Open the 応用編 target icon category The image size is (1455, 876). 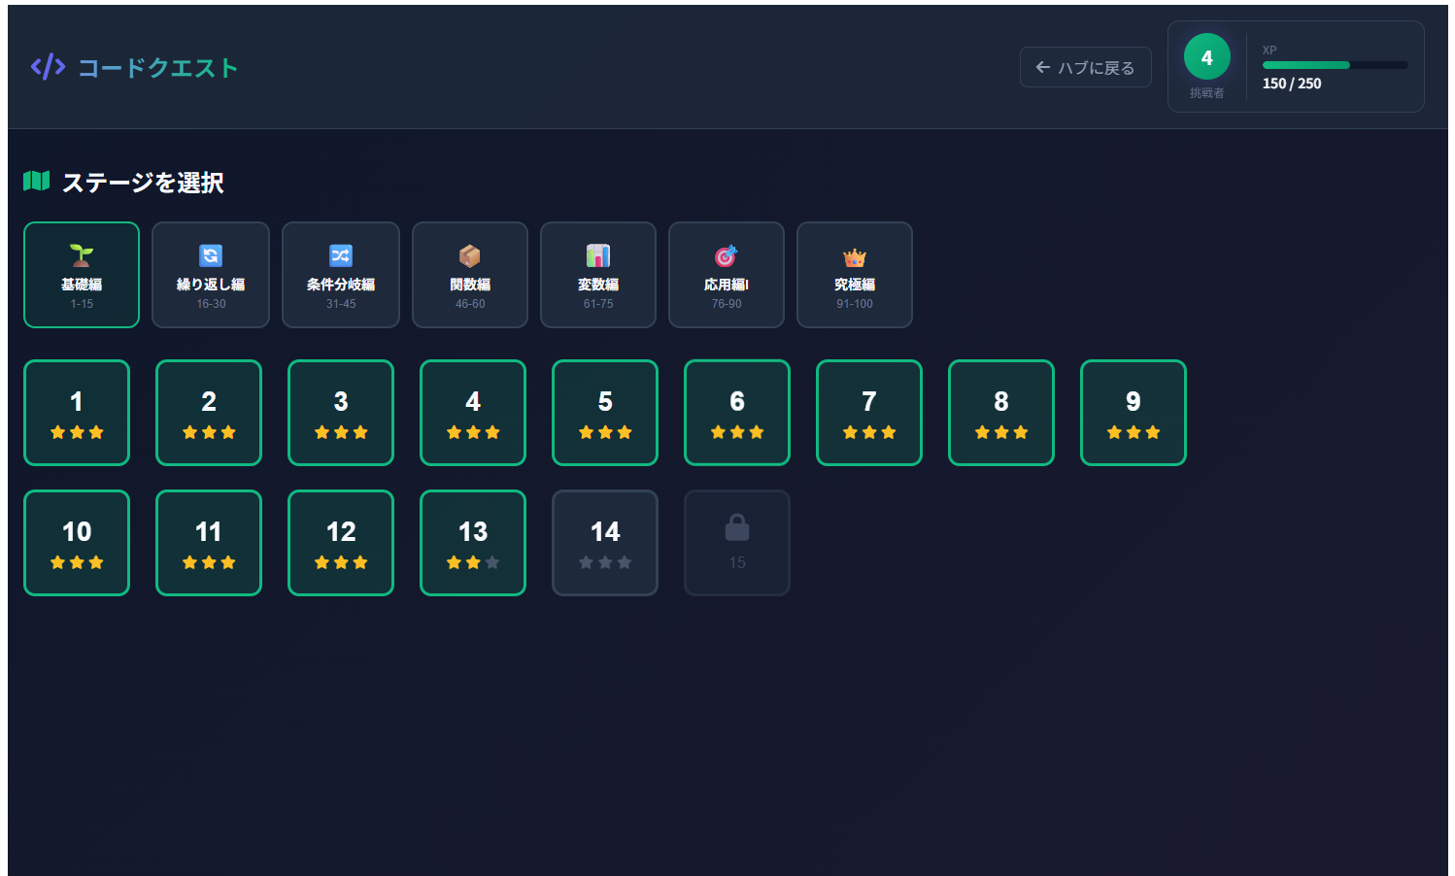point(727,275)
